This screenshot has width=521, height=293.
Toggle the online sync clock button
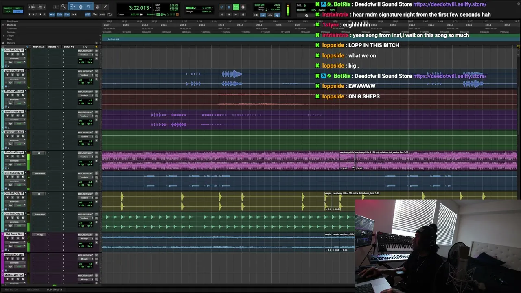[221, 7]
